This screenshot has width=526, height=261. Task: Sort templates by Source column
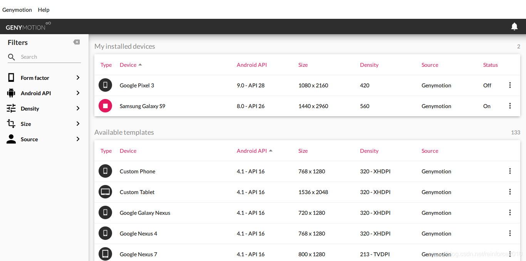pos(430,151)
